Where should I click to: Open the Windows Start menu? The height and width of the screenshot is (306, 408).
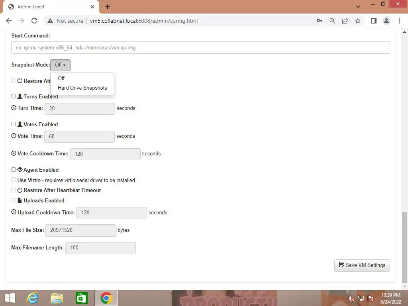click(x=10, y=298)
